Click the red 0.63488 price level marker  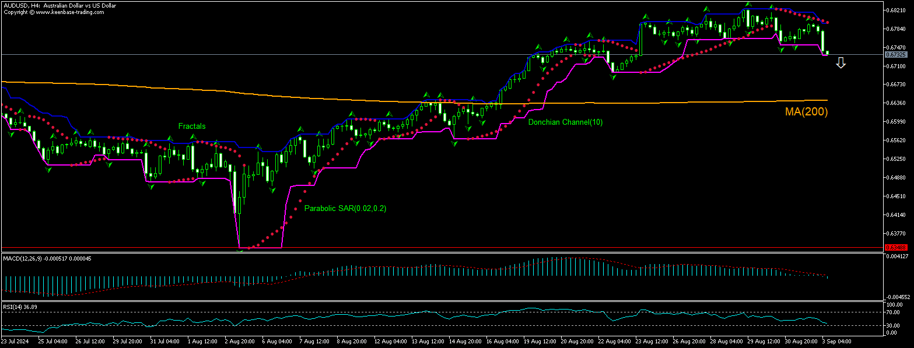point(897,248)
